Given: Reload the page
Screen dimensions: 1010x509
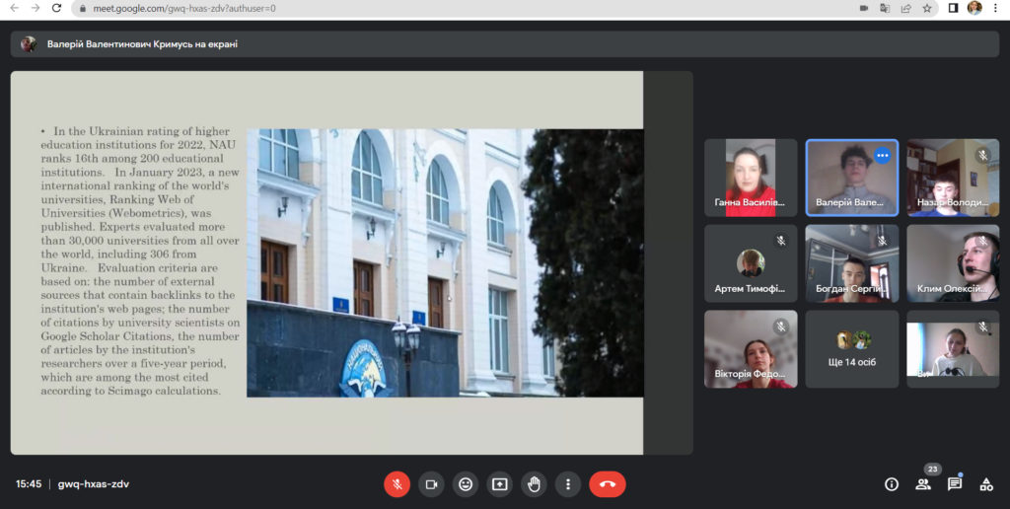Looking at the screenshot, I should (56, 8).
